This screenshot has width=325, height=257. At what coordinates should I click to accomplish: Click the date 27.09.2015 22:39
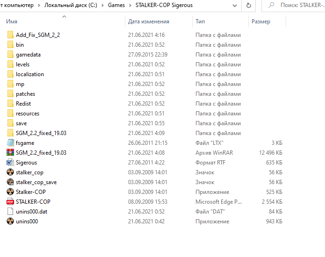click(148, 55)
